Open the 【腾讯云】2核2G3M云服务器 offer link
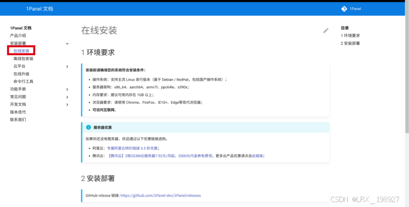The width and height of the screenshot is (409, 207). point(160,156)
